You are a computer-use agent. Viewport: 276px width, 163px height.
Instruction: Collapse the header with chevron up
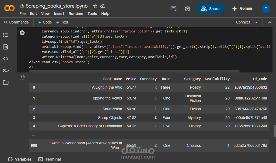click(x=270, y=22)
